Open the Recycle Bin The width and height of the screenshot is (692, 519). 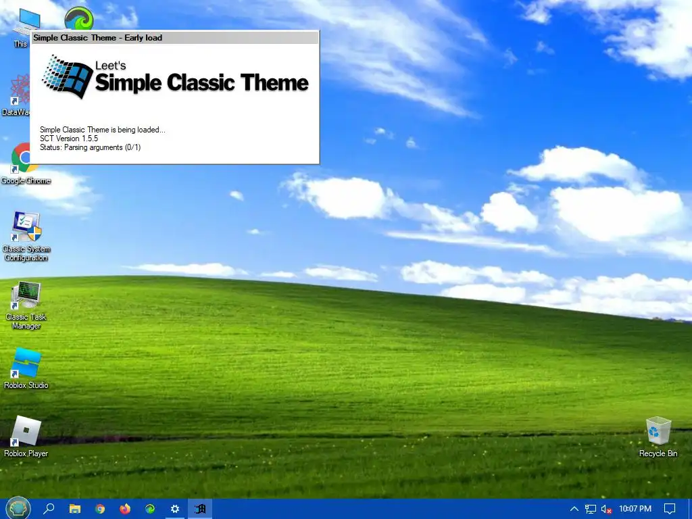(658, 436)
